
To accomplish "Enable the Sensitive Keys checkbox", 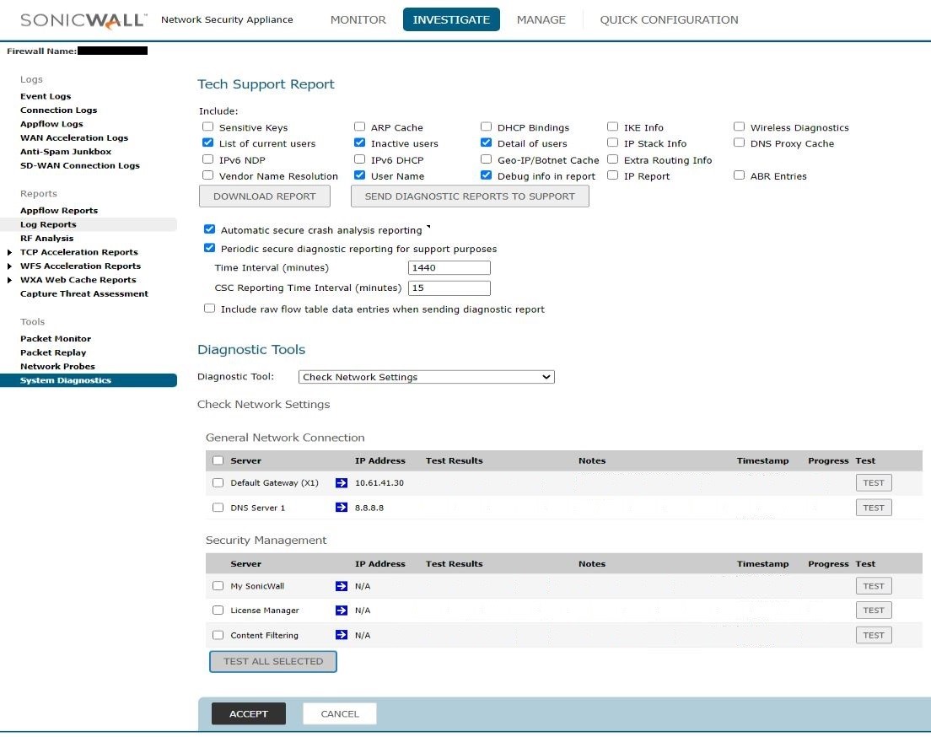I will [208, 127].
